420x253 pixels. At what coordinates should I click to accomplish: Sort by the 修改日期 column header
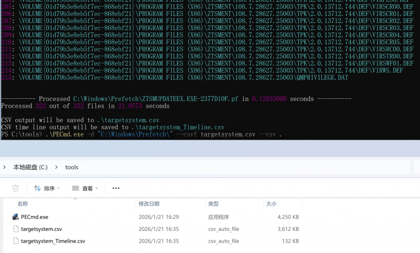[149, 204]
